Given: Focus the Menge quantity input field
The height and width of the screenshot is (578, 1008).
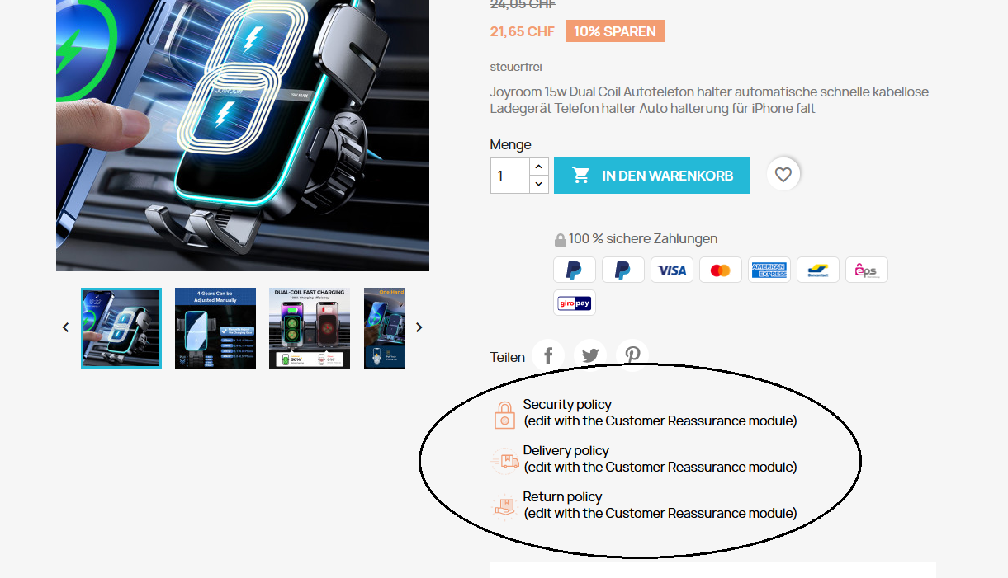Looking at the screenshot, I should coord(510,176).
